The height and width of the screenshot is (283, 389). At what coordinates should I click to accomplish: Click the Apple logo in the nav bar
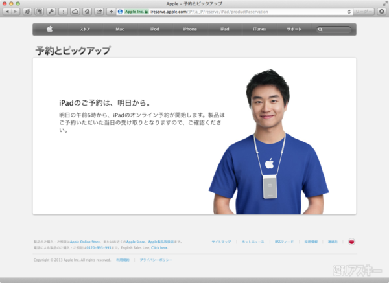tap(50, 29)
